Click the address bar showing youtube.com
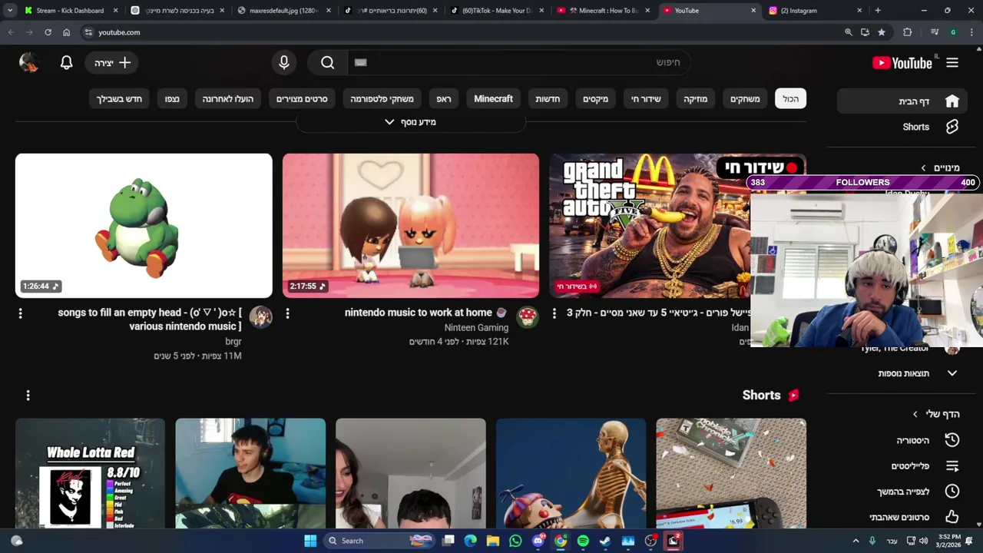 [x=461, y=32]
